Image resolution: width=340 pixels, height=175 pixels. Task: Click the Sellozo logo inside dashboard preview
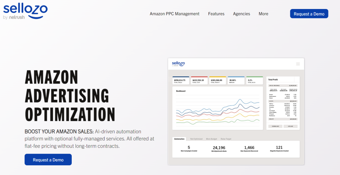(178, 64)
